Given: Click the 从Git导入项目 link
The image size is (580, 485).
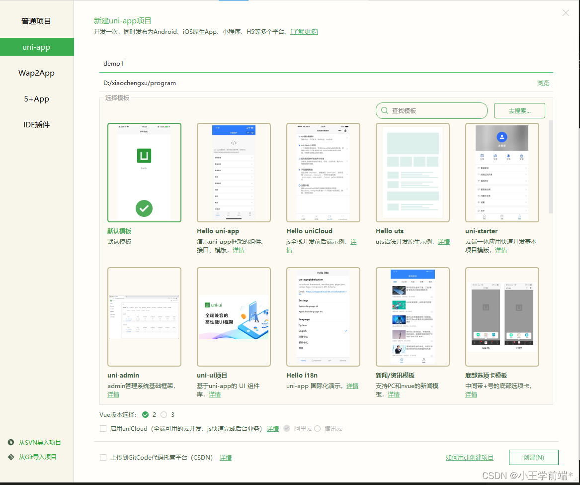Looking at the screenshot, I should click(x=38, y=457).
